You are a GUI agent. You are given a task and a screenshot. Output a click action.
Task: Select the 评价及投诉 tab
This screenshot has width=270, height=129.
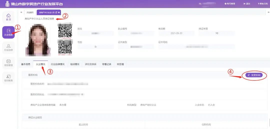click(90, 64)
